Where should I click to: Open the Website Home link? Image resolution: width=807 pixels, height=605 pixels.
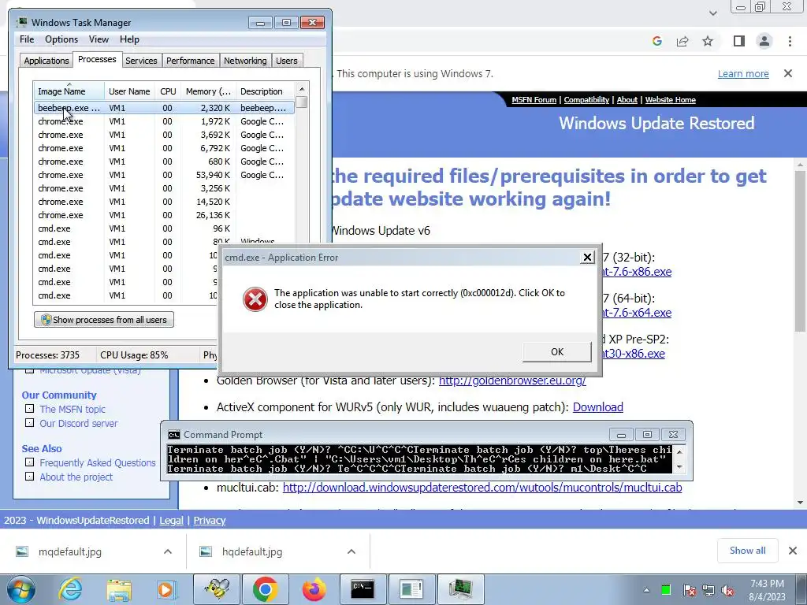pyautogui.click(x=670, y=100)
